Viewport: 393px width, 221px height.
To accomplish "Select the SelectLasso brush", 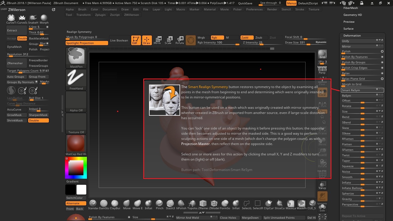I will 247,204.
